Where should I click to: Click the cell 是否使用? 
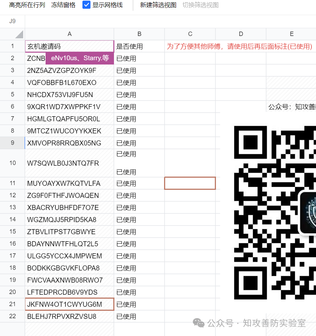coord(139,46)
